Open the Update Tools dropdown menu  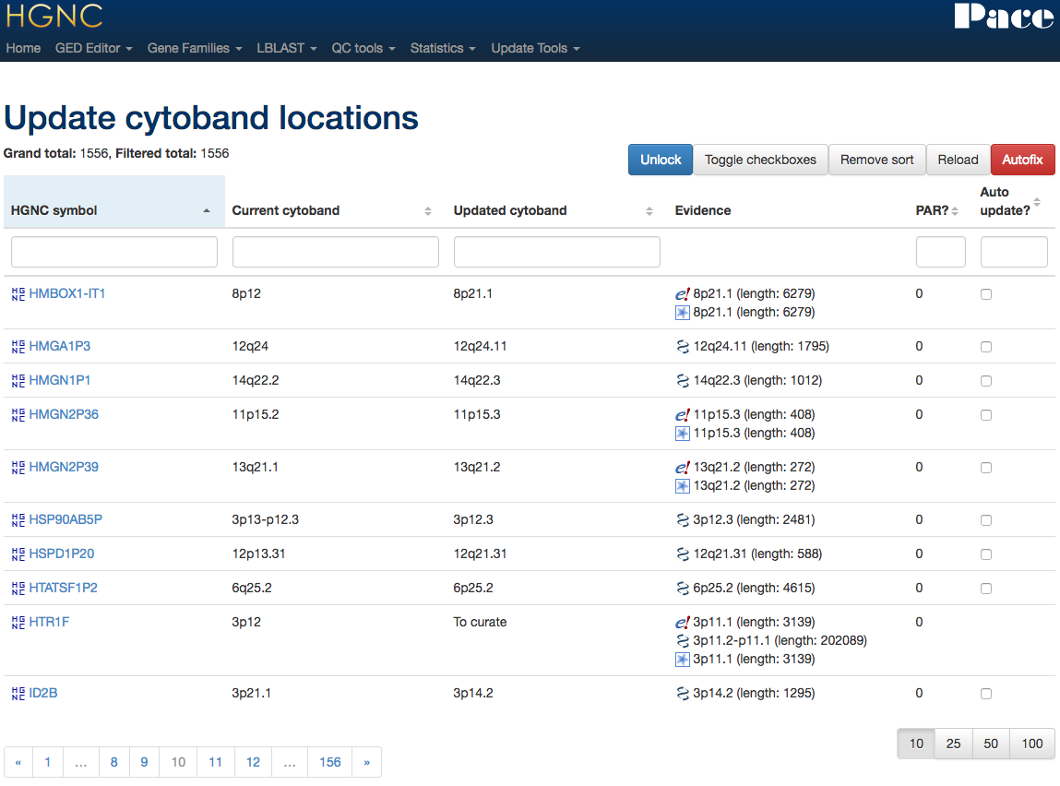534,48
